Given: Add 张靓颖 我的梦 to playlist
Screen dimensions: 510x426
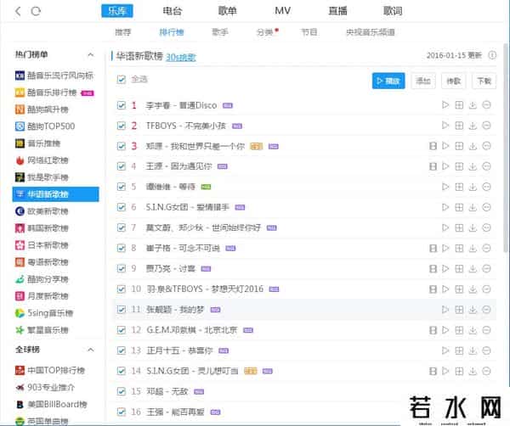Looking at the screenshot, I should [459, 310].
